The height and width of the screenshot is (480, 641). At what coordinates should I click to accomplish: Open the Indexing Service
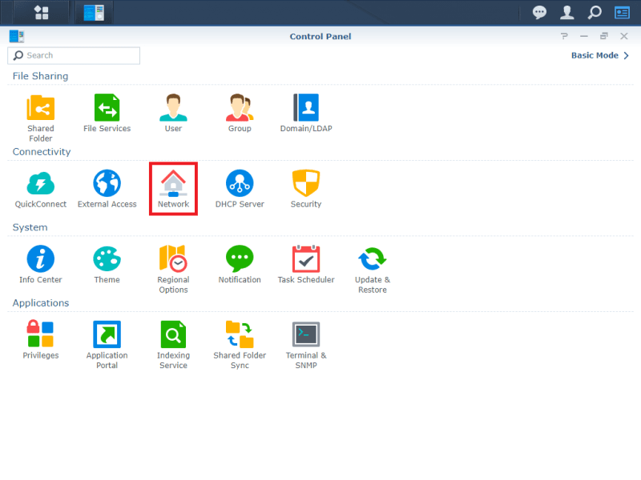[173, 334]
